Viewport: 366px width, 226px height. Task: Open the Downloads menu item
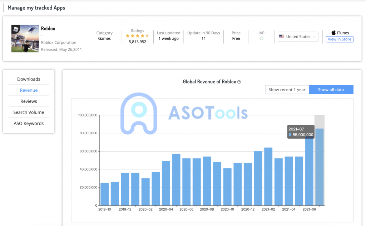click(29, 79)
